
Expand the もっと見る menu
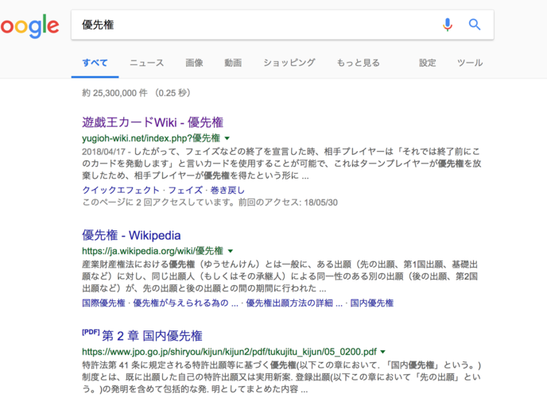[358, 63]
